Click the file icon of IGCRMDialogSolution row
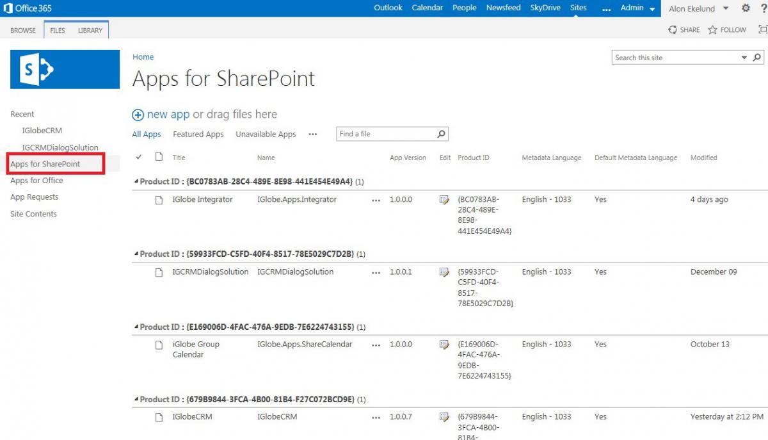The image size is (768, 440). tap(159, 272)
